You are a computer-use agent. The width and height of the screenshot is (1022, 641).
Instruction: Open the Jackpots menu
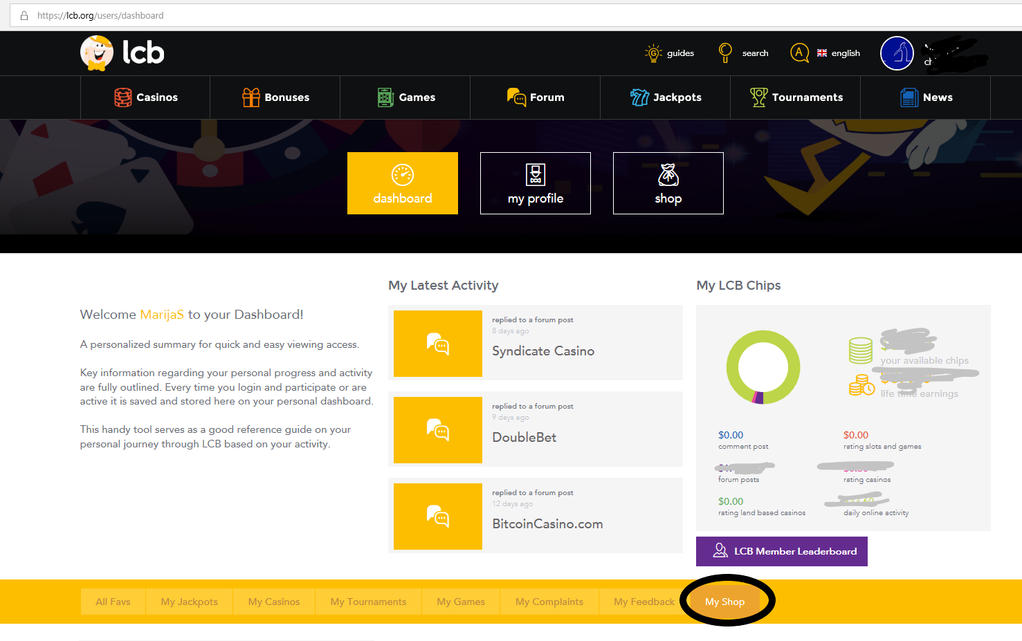pyautogui.click(x=666, y=97)
